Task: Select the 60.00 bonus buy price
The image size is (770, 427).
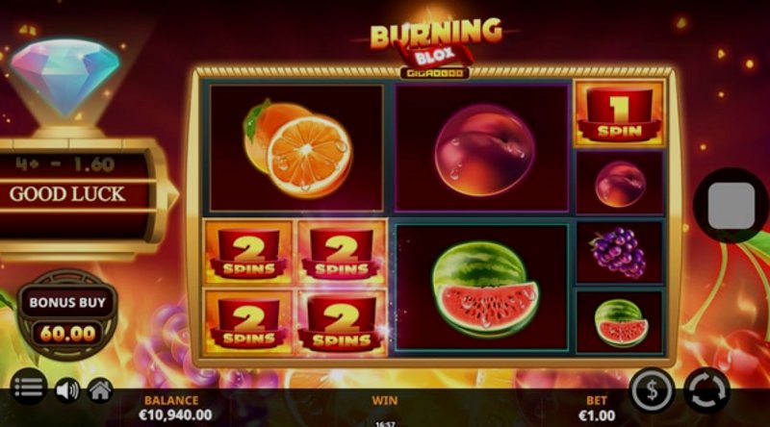Action: pos(67,334)
